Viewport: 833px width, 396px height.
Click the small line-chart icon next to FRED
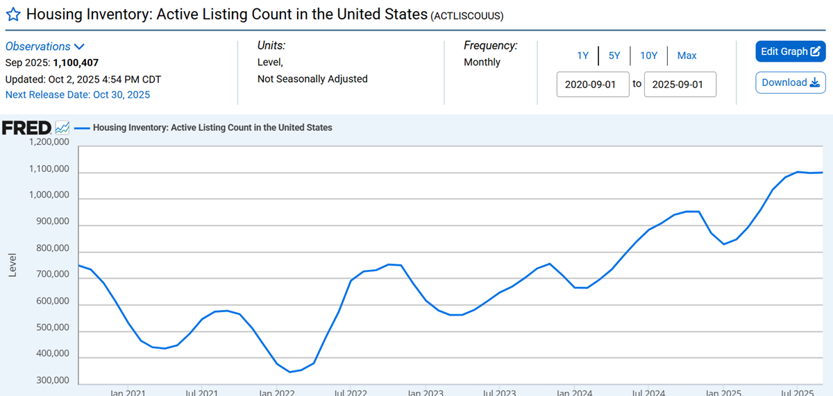[62, 128]
